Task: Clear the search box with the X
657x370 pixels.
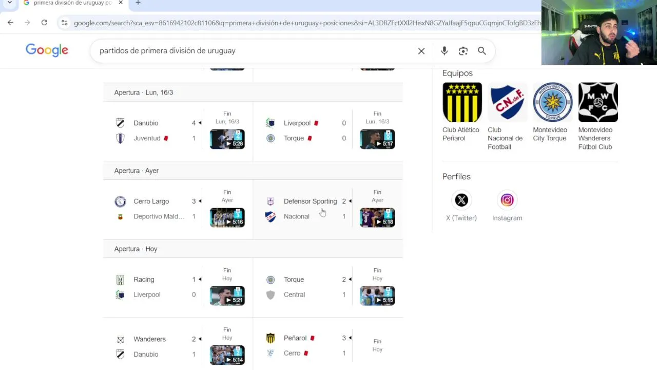Action: pos(421,51)
